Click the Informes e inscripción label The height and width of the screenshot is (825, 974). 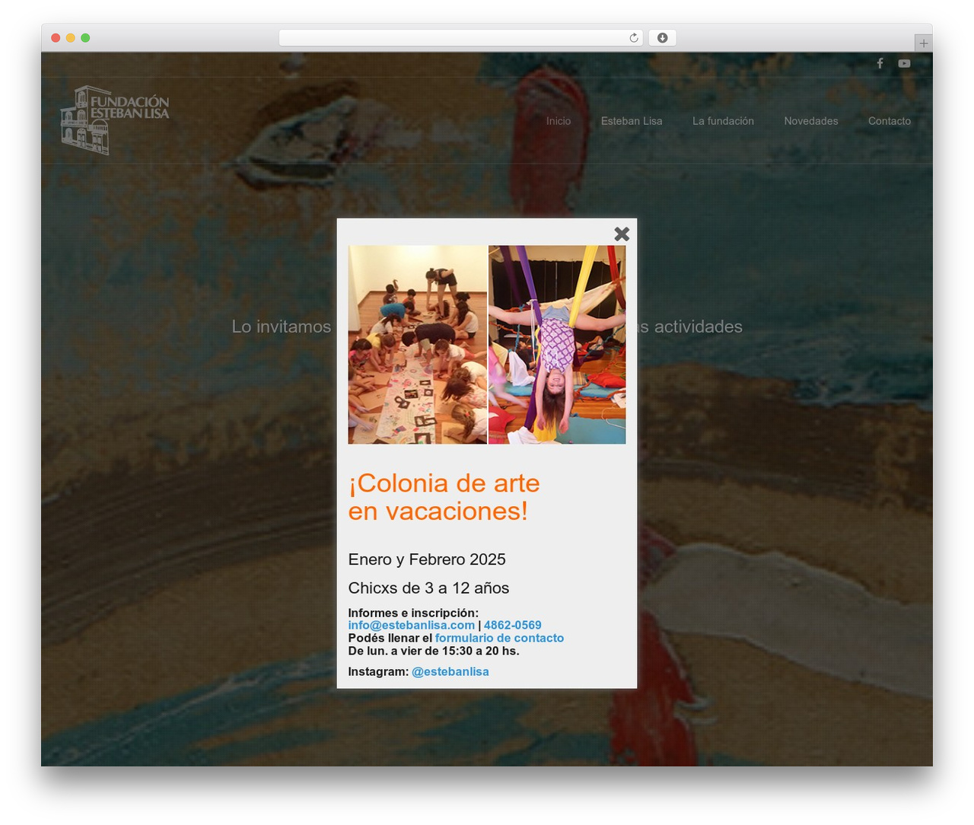point(413,613)
